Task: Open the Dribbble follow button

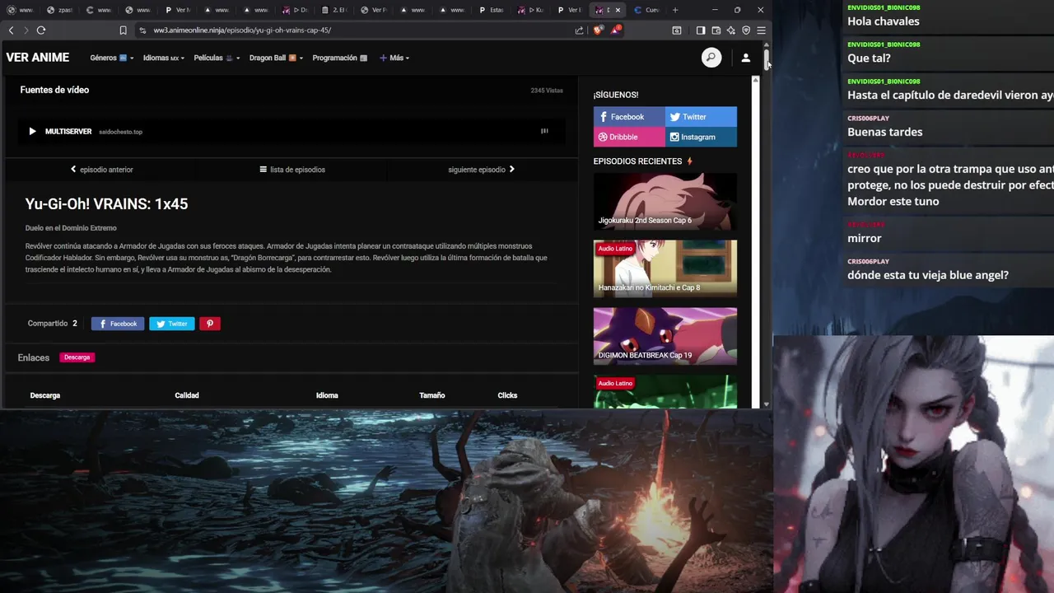Action: pyautogui.click(x=629, y=137)
